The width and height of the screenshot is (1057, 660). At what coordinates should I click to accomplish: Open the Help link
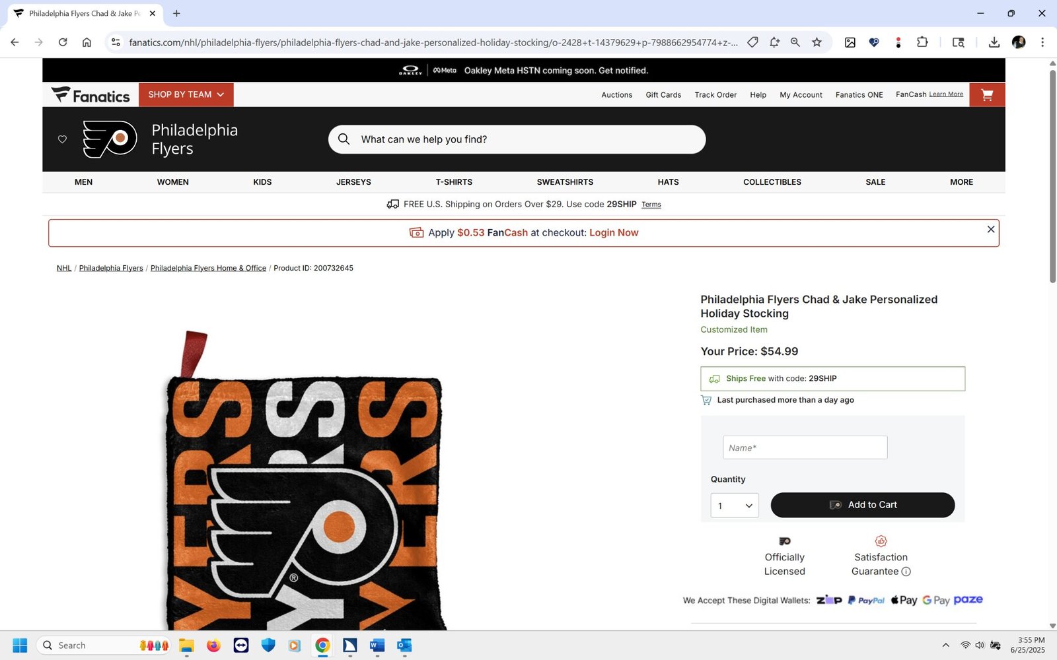758,95
